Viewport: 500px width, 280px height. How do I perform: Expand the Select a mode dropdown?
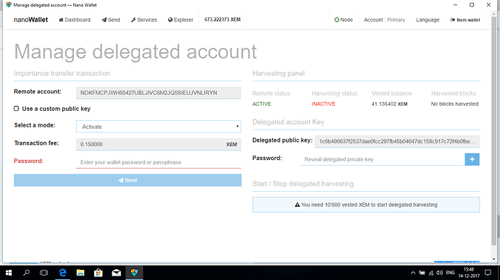click(x=159, y=127)
